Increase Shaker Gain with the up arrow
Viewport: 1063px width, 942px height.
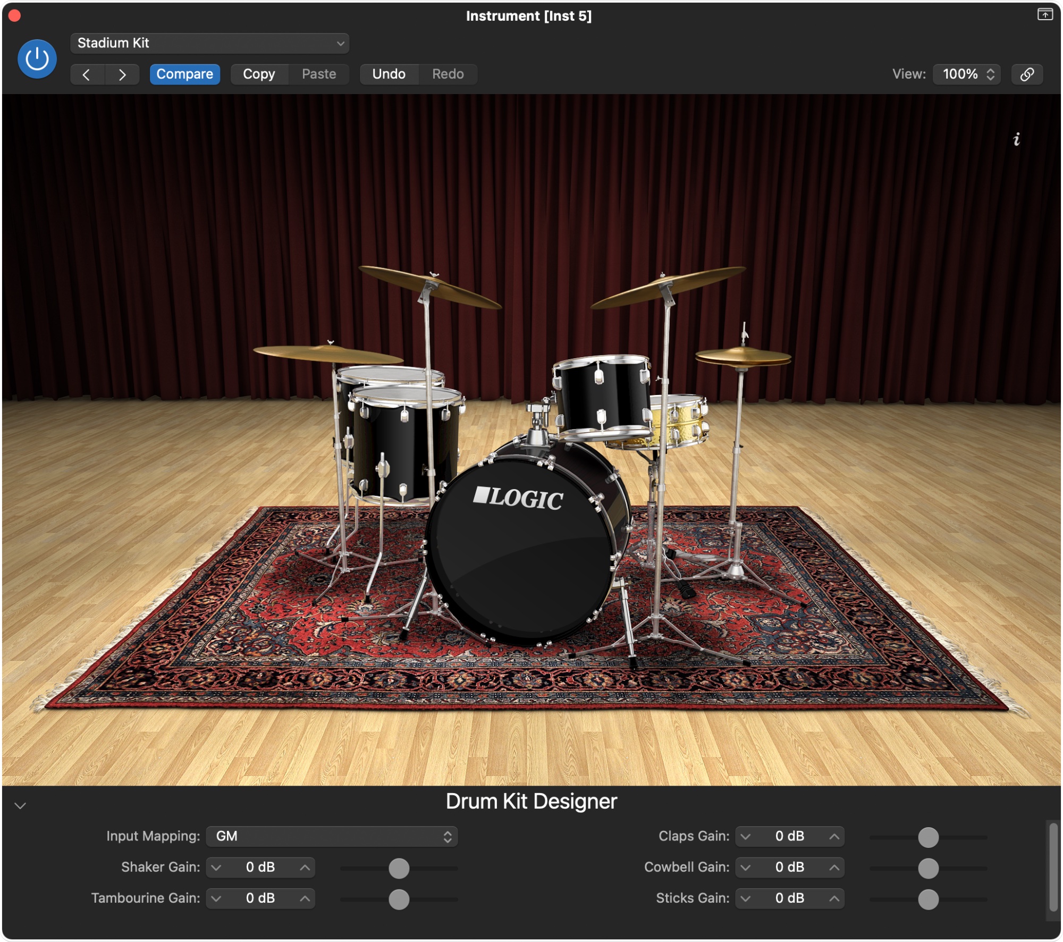click(305, 868)
